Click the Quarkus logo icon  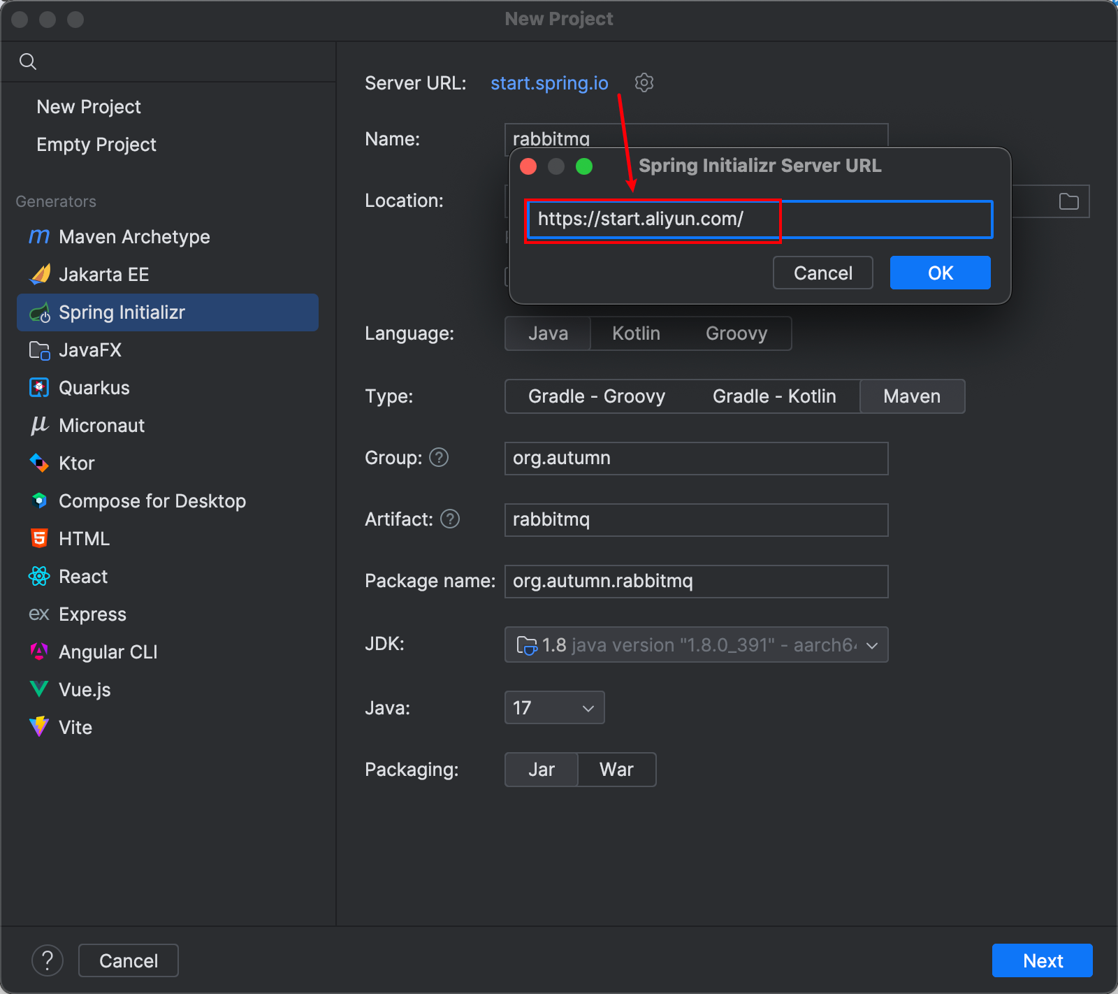[39, 387]
